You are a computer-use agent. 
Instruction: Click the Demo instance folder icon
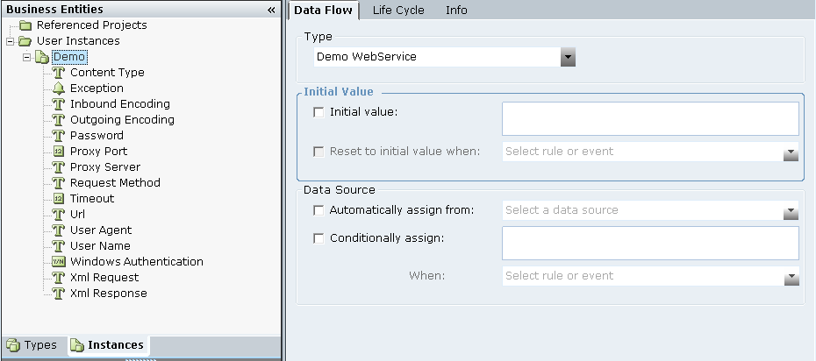[x=42, y=57]
